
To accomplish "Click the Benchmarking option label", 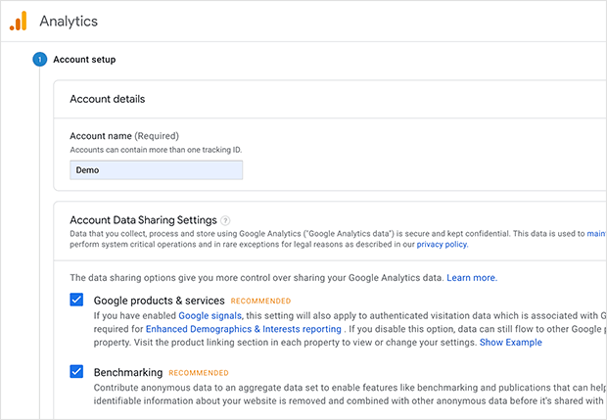I will click(128, 372).
